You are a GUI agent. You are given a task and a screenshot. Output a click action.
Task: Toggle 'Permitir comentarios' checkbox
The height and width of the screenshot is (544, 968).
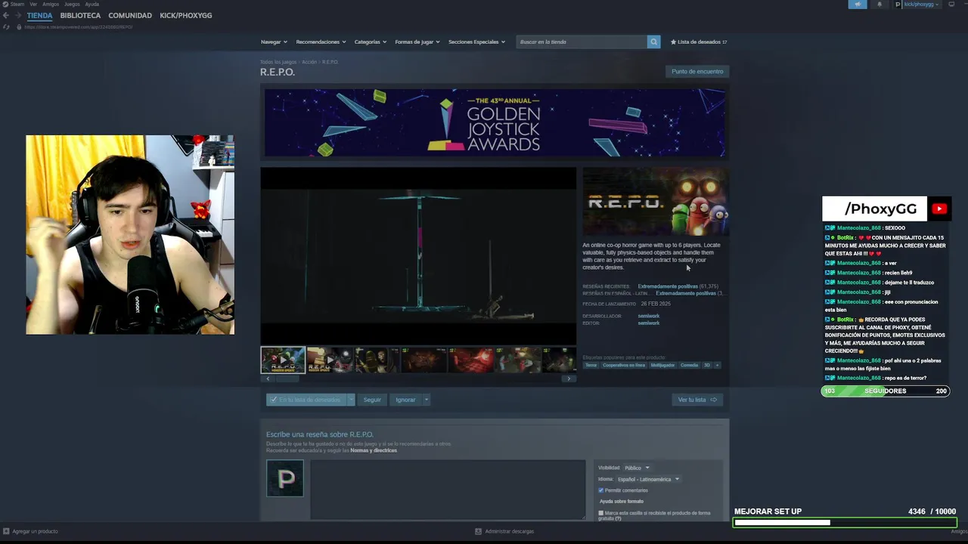[601, 490]
